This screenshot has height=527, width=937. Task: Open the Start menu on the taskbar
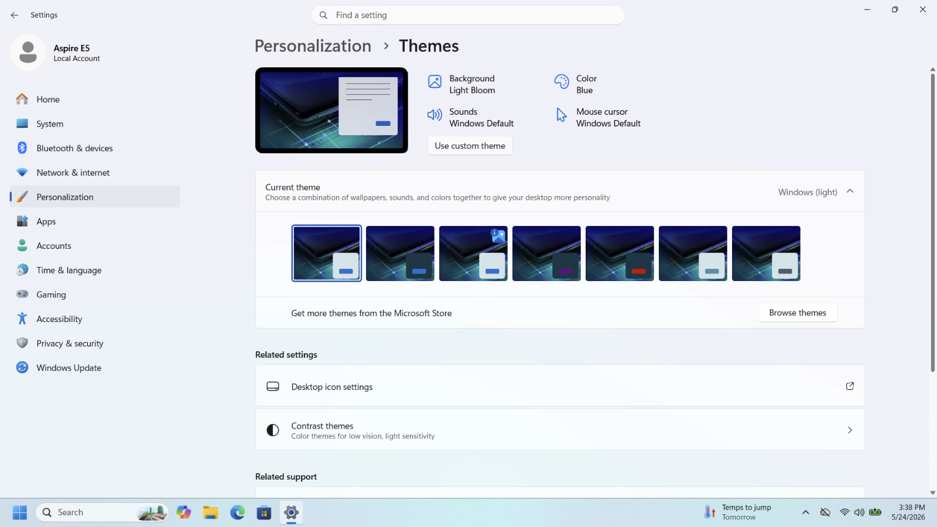tap(20, 512)
